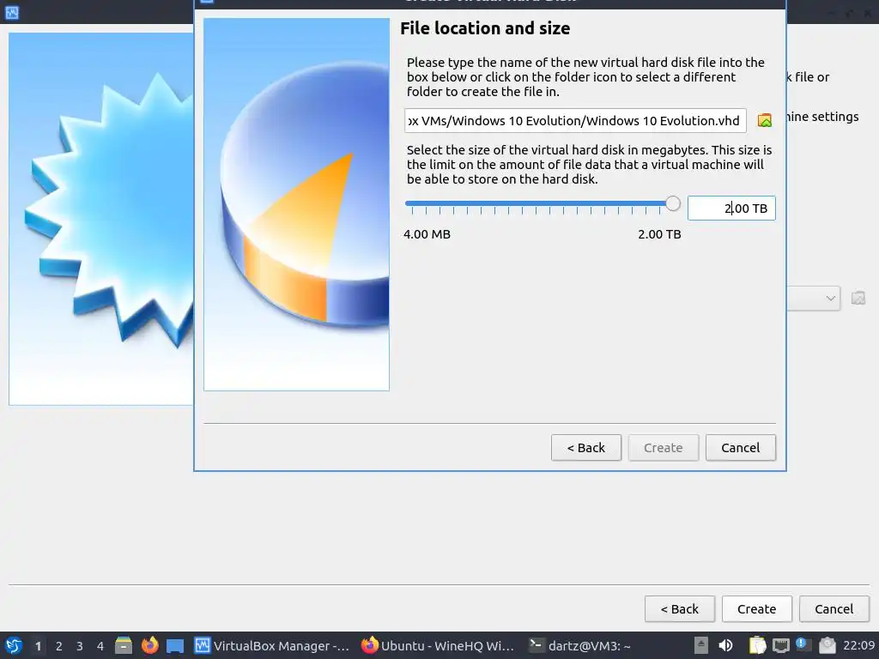The image size is (879, 659).
Task: Open the file manager taskbar launcher
Action: pyautogui.click(x=124, y=645)
